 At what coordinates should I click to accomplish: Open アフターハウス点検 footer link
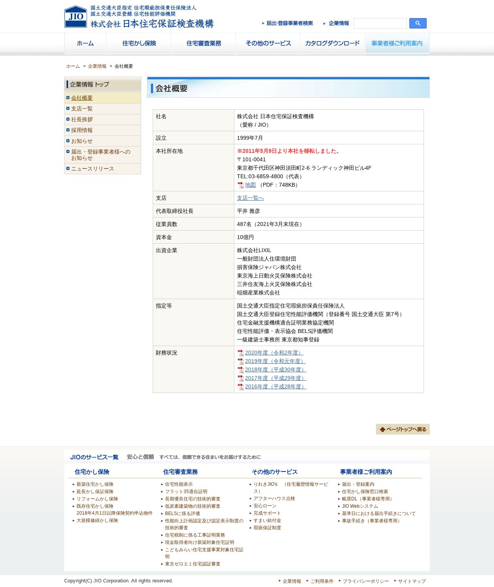tap(274, 499)
